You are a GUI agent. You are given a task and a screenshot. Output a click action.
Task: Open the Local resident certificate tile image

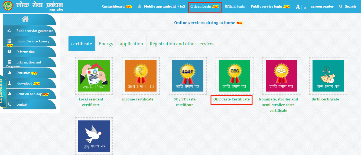tap(94, 76)
